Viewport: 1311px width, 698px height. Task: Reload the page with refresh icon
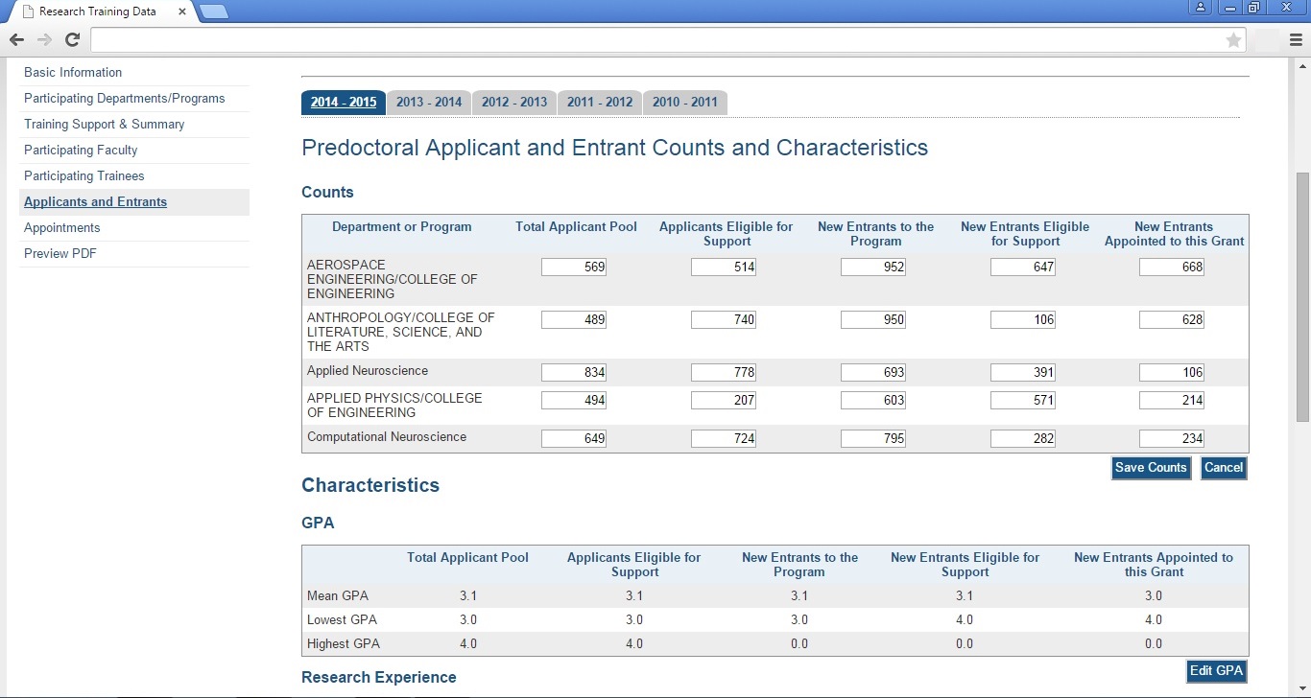72,39
